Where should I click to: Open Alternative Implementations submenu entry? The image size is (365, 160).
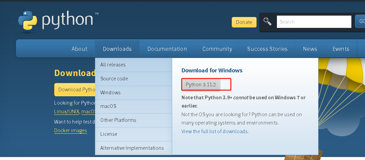132,148
